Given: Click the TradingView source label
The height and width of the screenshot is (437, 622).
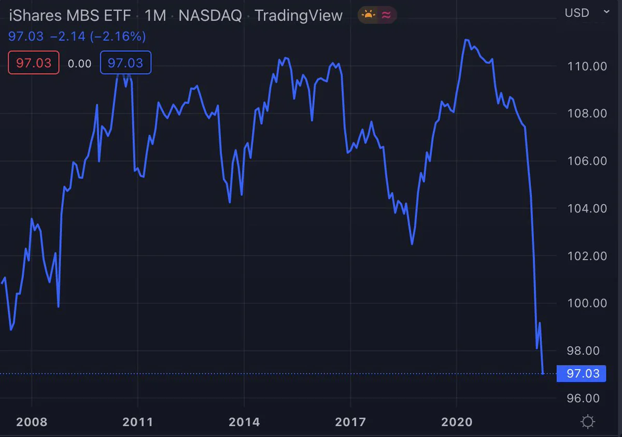Looking at the screenshot, I should click(299, 16).
